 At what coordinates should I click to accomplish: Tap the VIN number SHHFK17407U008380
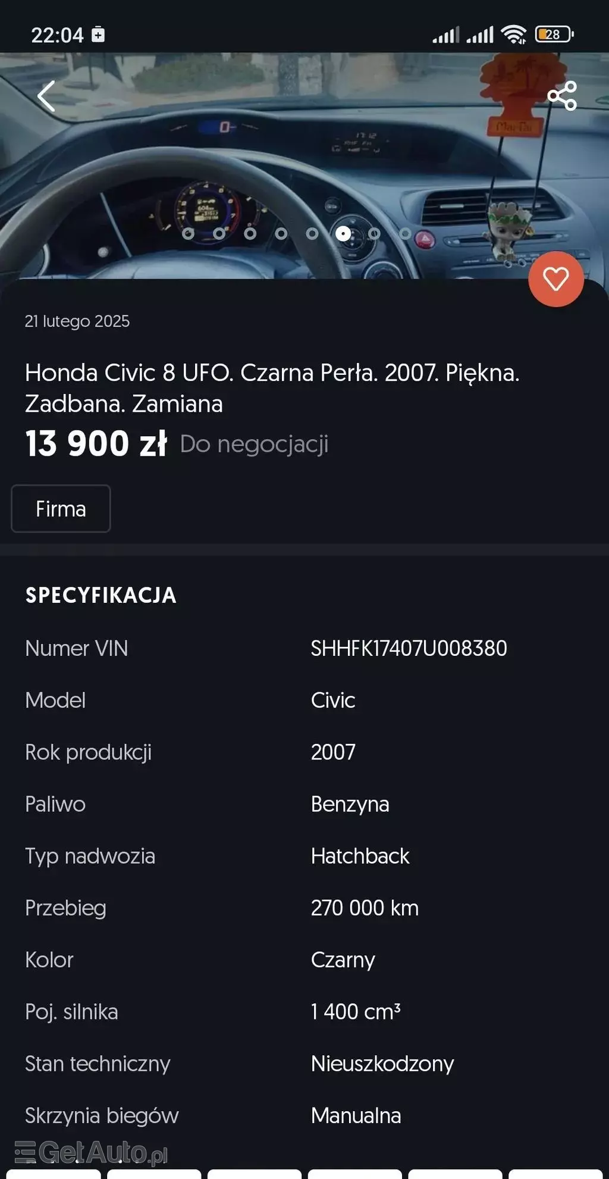pyautogui.click(x=409, y=648)
